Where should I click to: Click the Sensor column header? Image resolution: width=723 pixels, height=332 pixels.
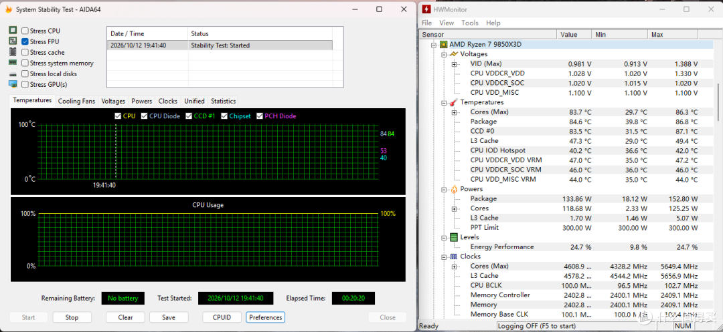point(488,35)
